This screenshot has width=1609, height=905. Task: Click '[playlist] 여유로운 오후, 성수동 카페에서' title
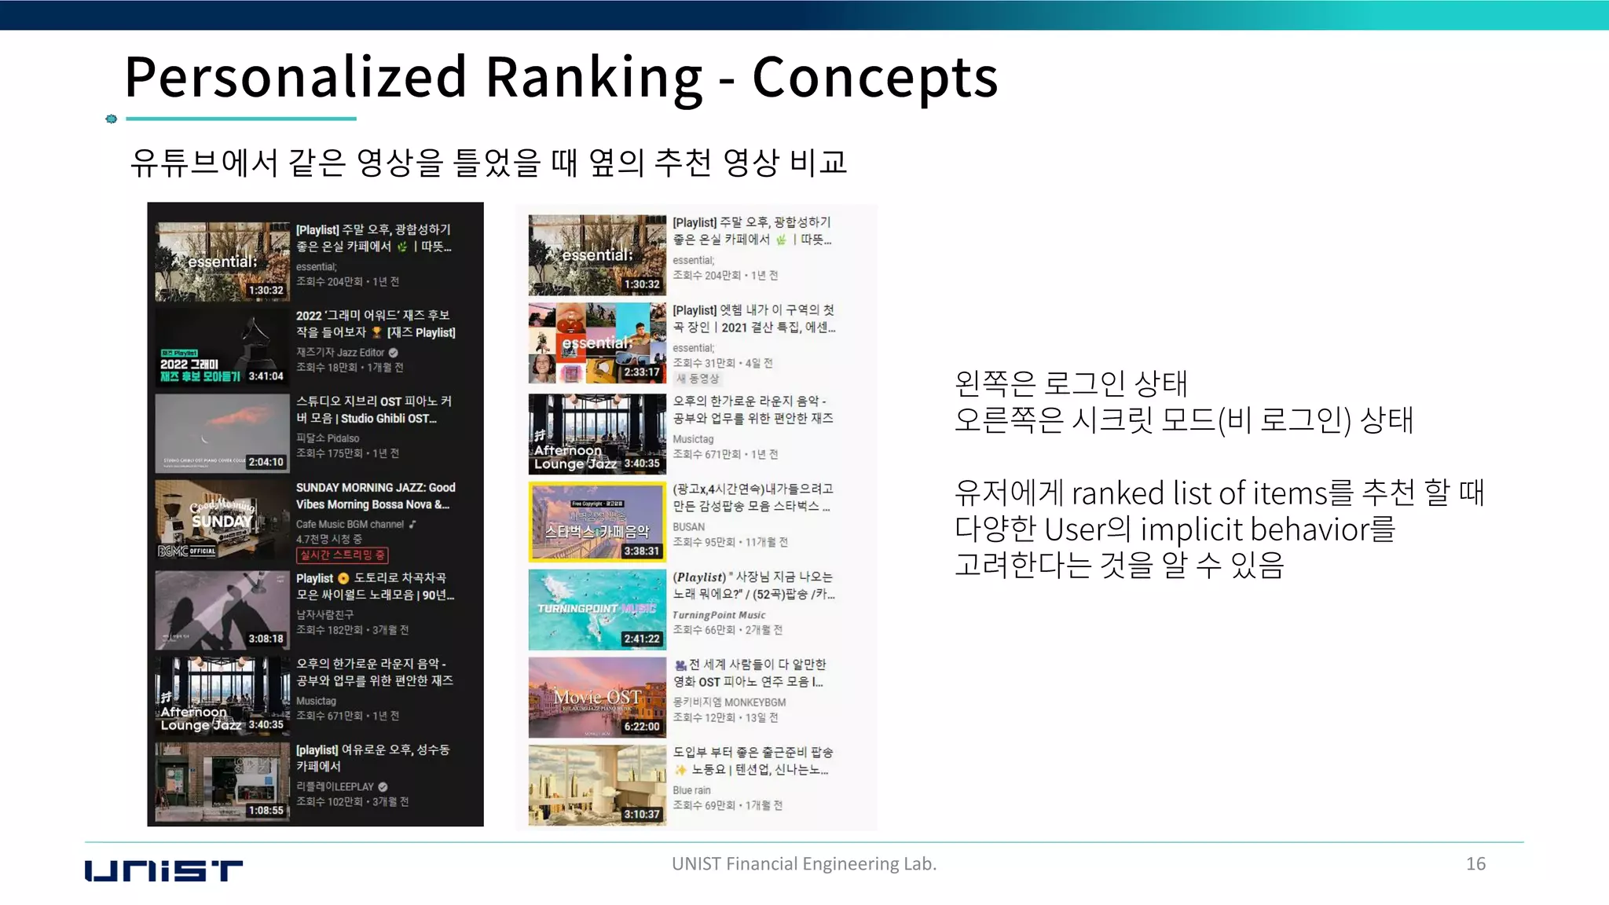[372, 757]
